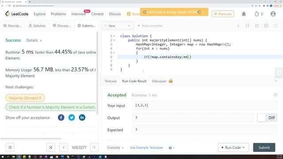The width and height of the screenshot is (283, 159).
Task: Open user profile avatar menu
Action: tap(273, 14)
